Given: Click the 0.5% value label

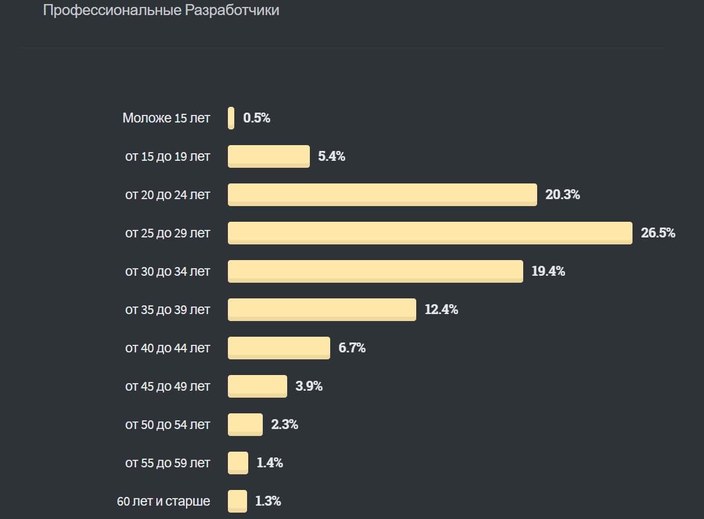Looking at the screenshot, I should point(256,118).
